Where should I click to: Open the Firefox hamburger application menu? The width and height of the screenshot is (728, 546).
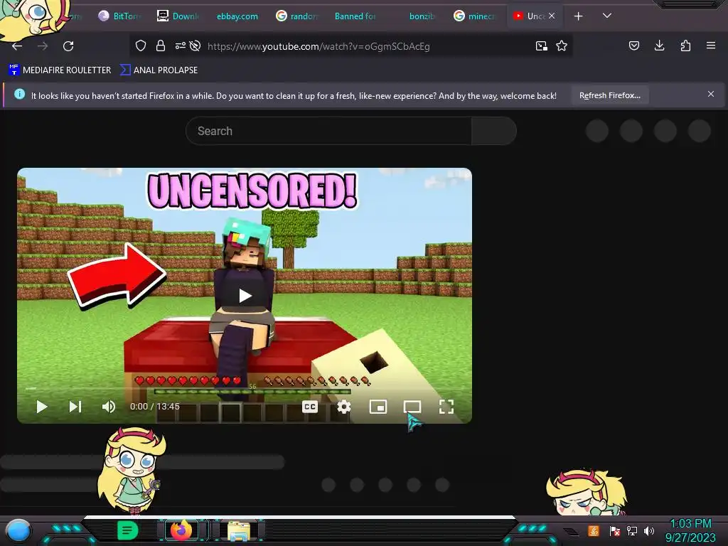click(711, 45)
